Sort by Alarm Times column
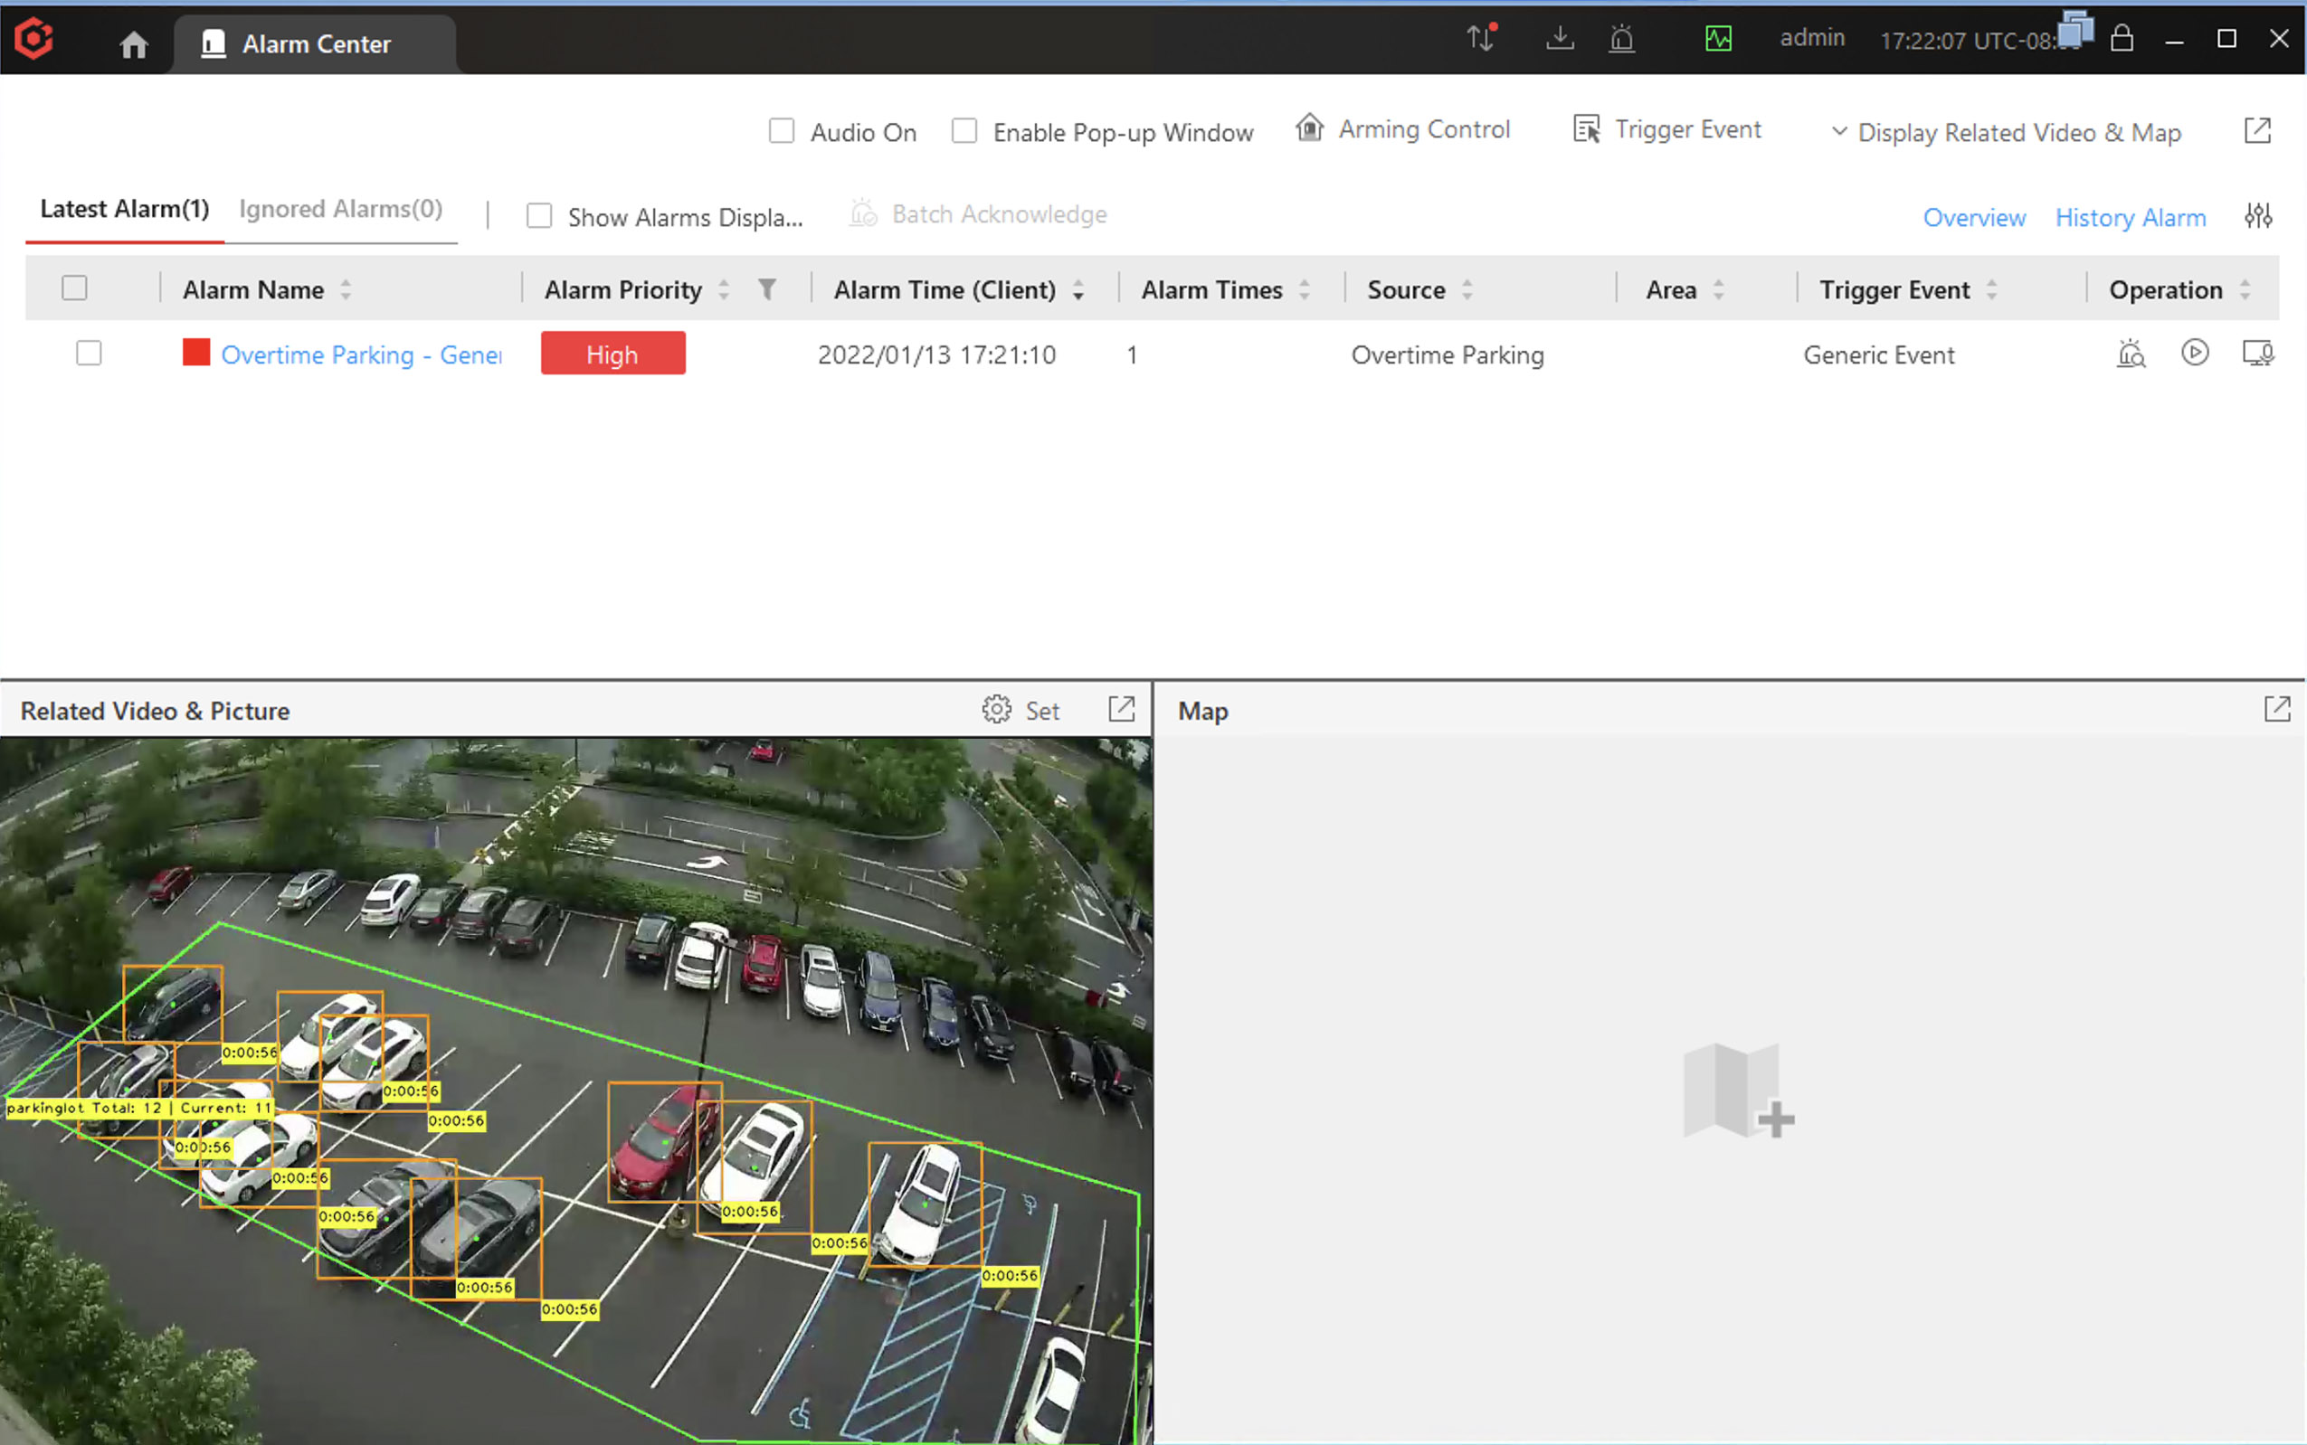Image resolution: width=2307 pixels, height=1445 pixels. (x=1305, y=289)
